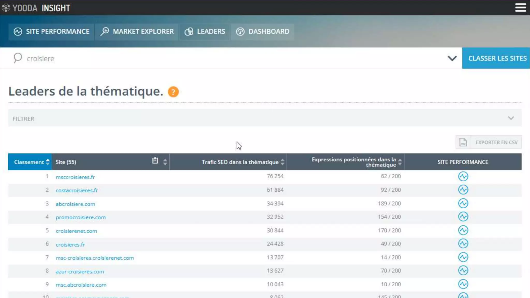The image size is (530, 298).
Task: Expand the search bar dropdown chevron
Action: (452, 58)
